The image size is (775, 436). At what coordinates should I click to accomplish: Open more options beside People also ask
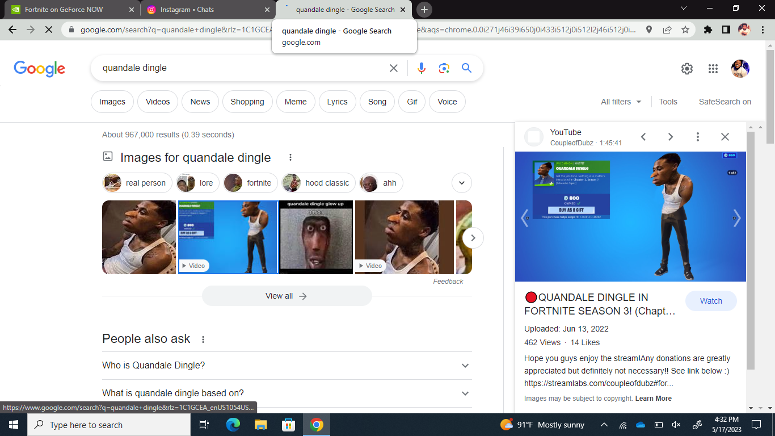tap(203, 339)
